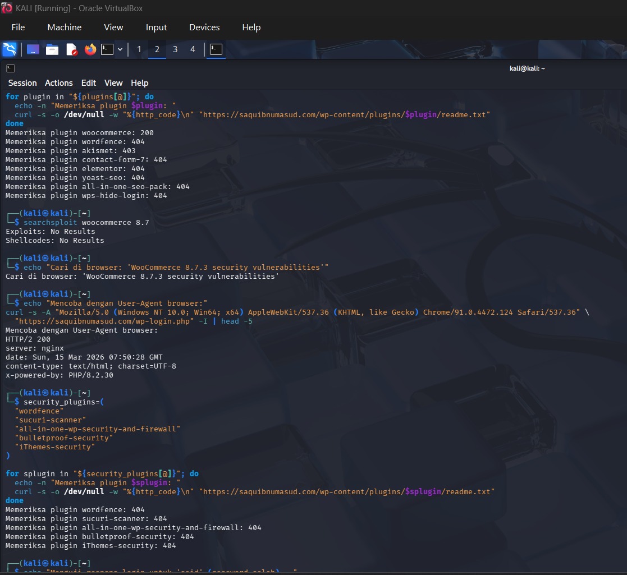This screenshot has height=575, width=627.
Task: Open the terminal View menu
Action: (113, 83)
